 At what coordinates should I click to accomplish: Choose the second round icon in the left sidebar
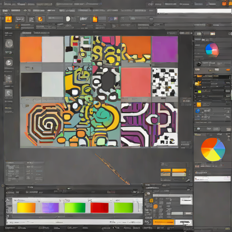(x=9, y=63)
